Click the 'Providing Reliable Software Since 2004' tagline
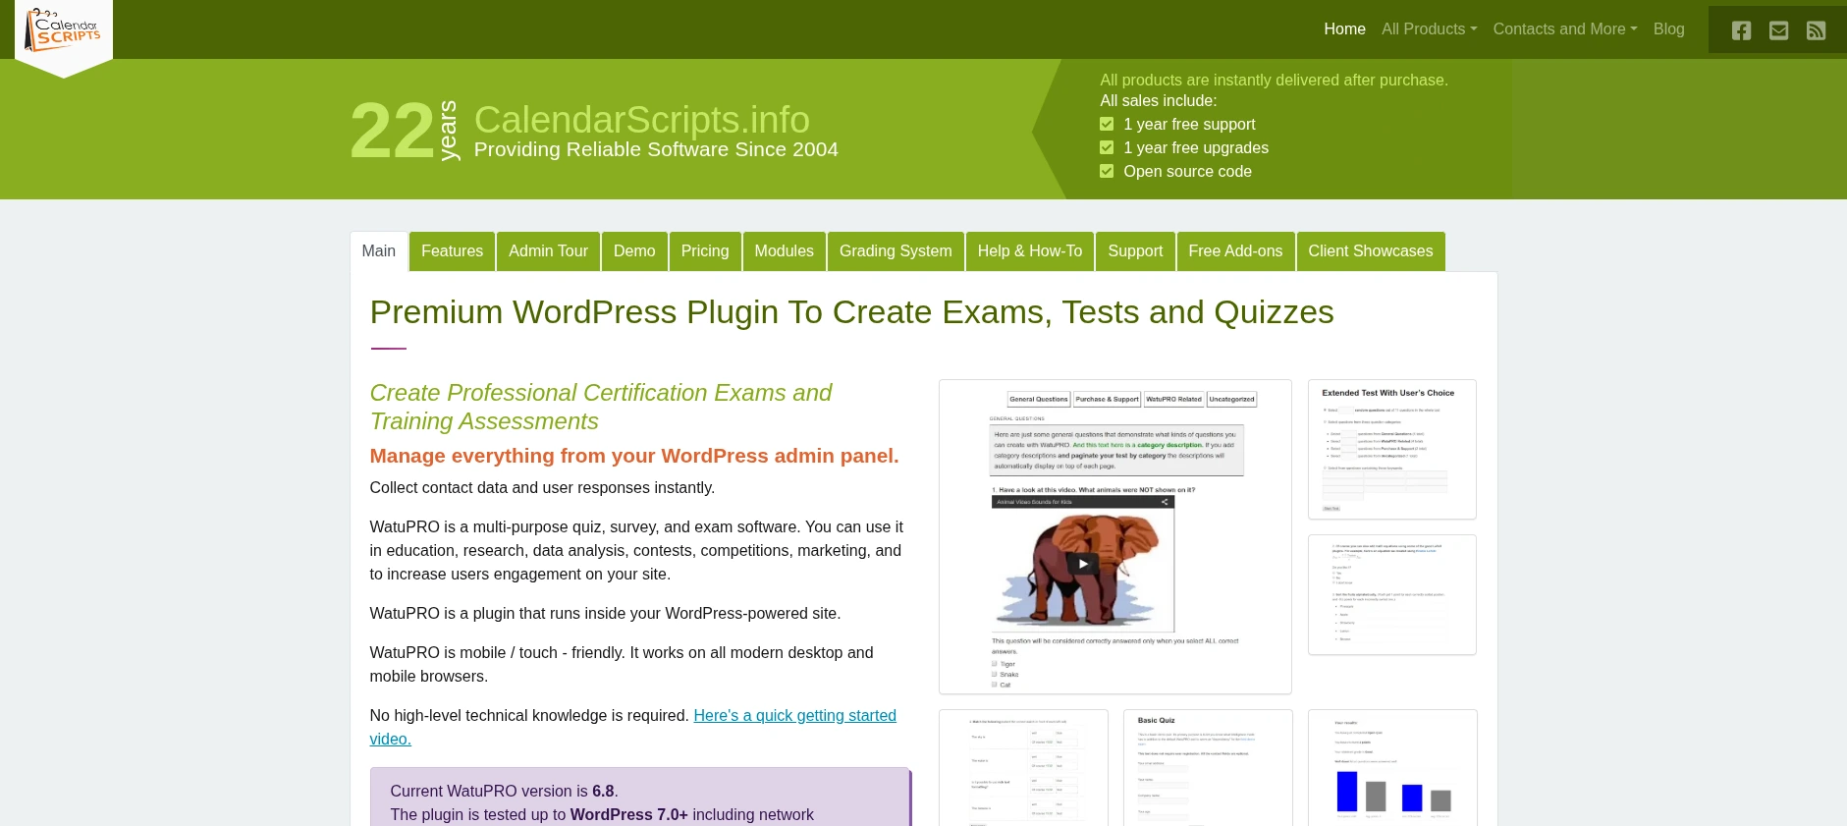 click(x=656, y=149)
